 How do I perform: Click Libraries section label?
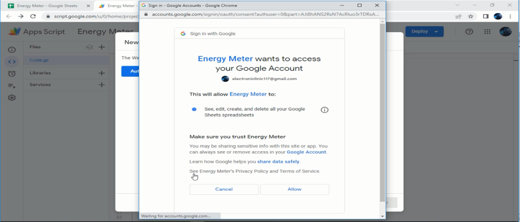point(40,73)
